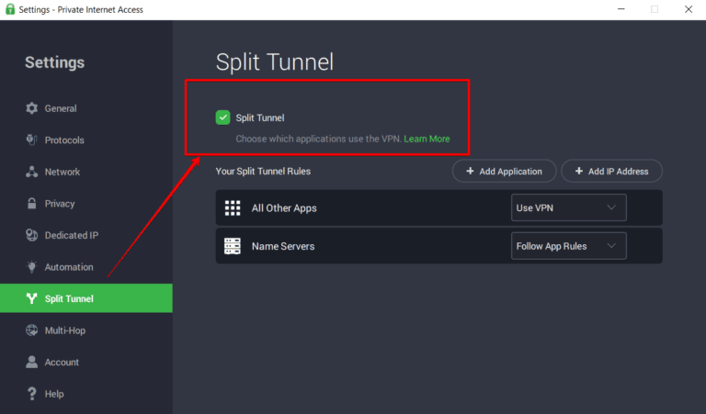Minimize the Settings window
Screen dimensions: 706x414
pyautogui.click(x=621, y=9)
